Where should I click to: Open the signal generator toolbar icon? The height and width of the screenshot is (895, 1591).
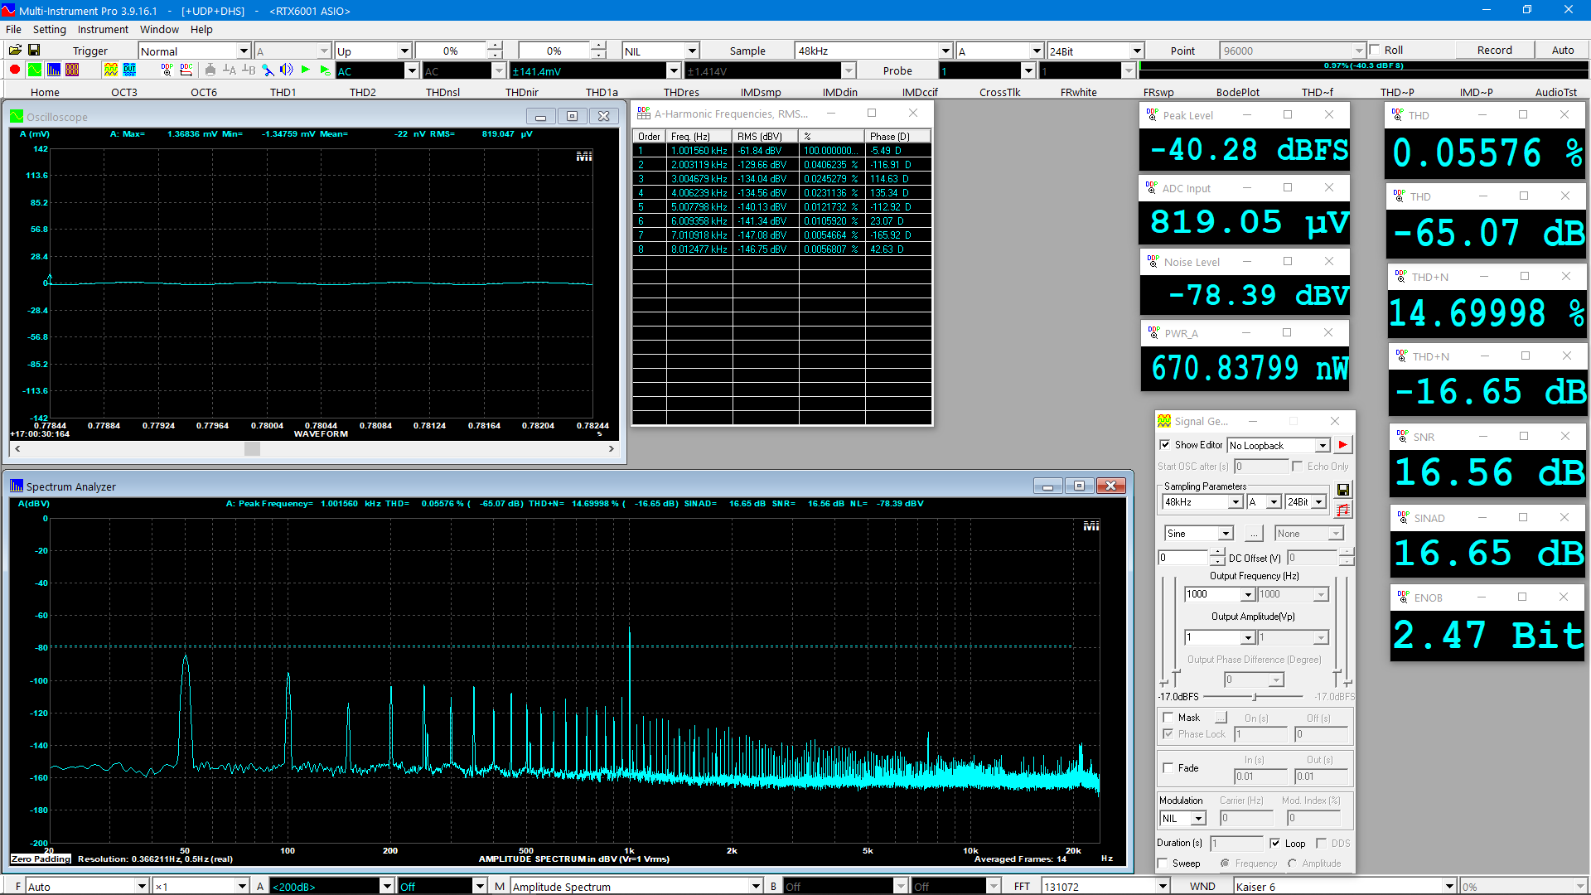pyautogui.click(x=110, y=70)
